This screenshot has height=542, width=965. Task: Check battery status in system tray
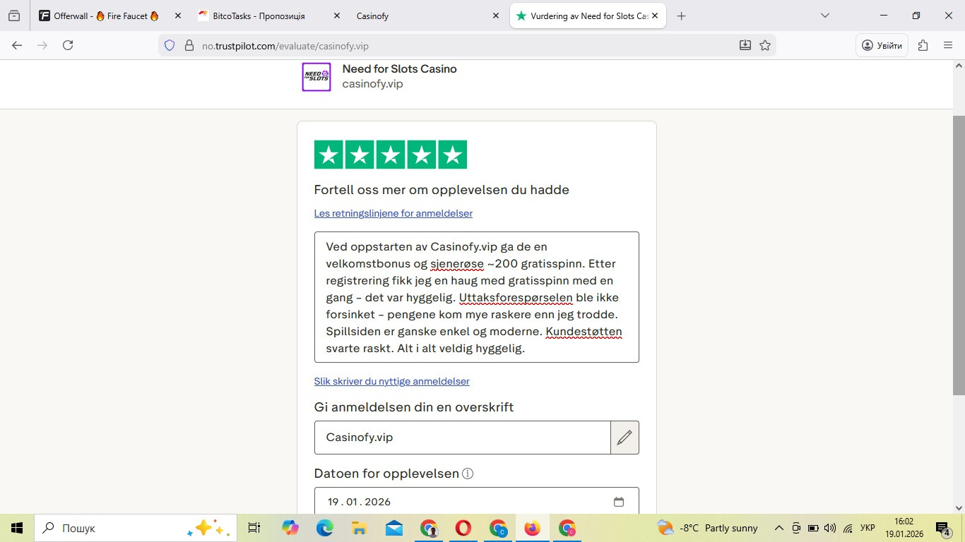click(813, 528)
